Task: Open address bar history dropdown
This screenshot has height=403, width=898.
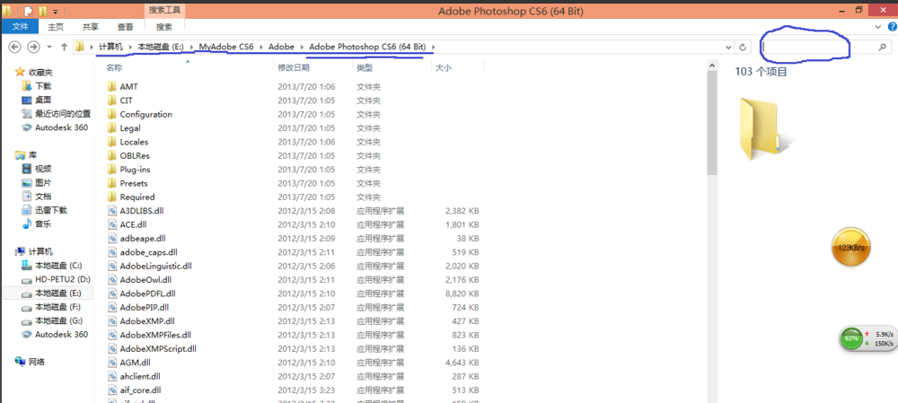Action: pos(728,47)
